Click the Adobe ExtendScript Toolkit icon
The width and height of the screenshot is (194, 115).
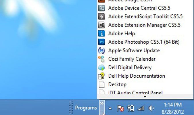[x=101, y=16]
